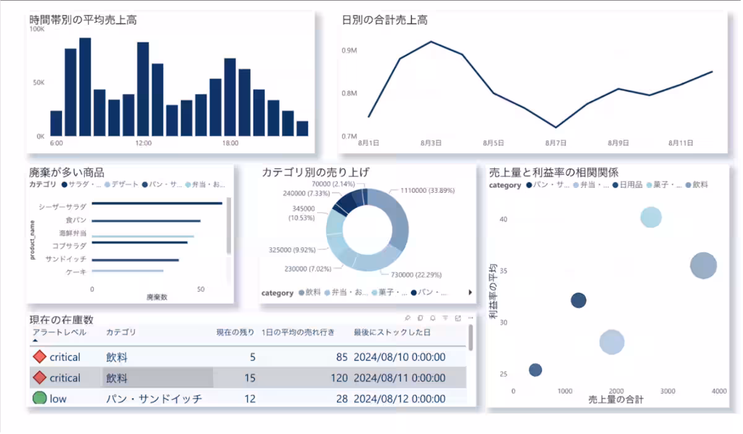Click the copy visual icon above the table
Viewport: 743px width, 434px height.
(420, 318)
